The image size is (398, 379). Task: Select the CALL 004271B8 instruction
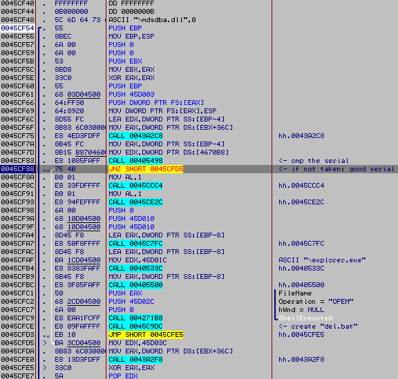(135, 318)
